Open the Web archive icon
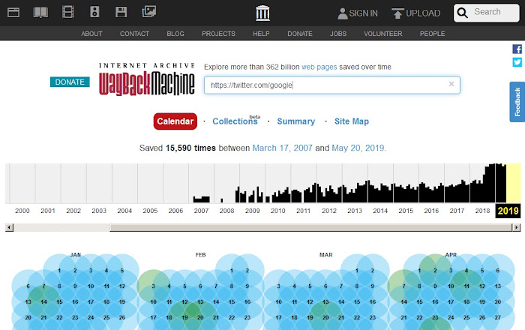Screen dimensions: 525x330 point(13,13)
